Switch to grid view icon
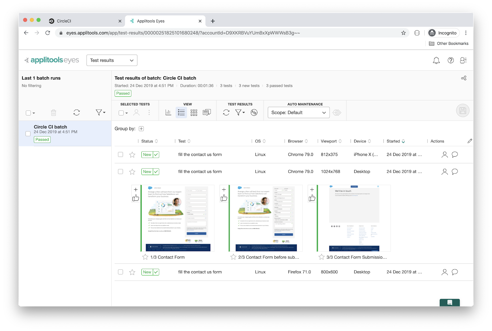Screen dimensions: 492x331 point(194,113)
